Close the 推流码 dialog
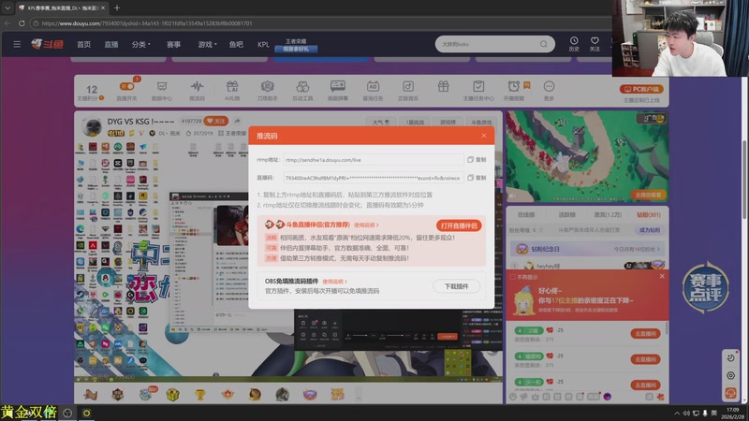 (x=484, y=136)
